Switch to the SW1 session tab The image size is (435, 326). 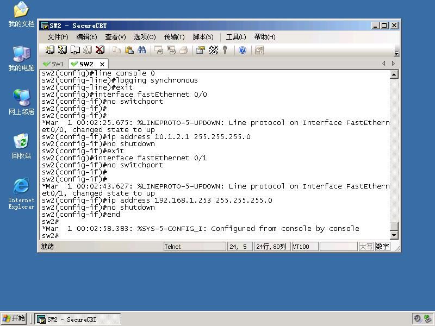click(x=54, y=64)
